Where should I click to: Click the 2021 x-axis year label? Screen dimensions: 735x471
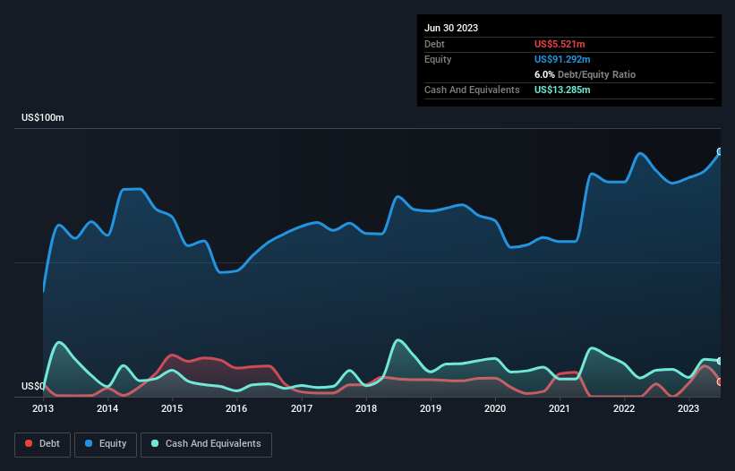tap(560, 409)
